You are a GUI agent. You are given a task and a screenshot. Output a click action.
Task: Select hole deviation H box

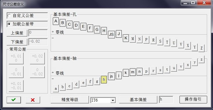click(104, 31)
